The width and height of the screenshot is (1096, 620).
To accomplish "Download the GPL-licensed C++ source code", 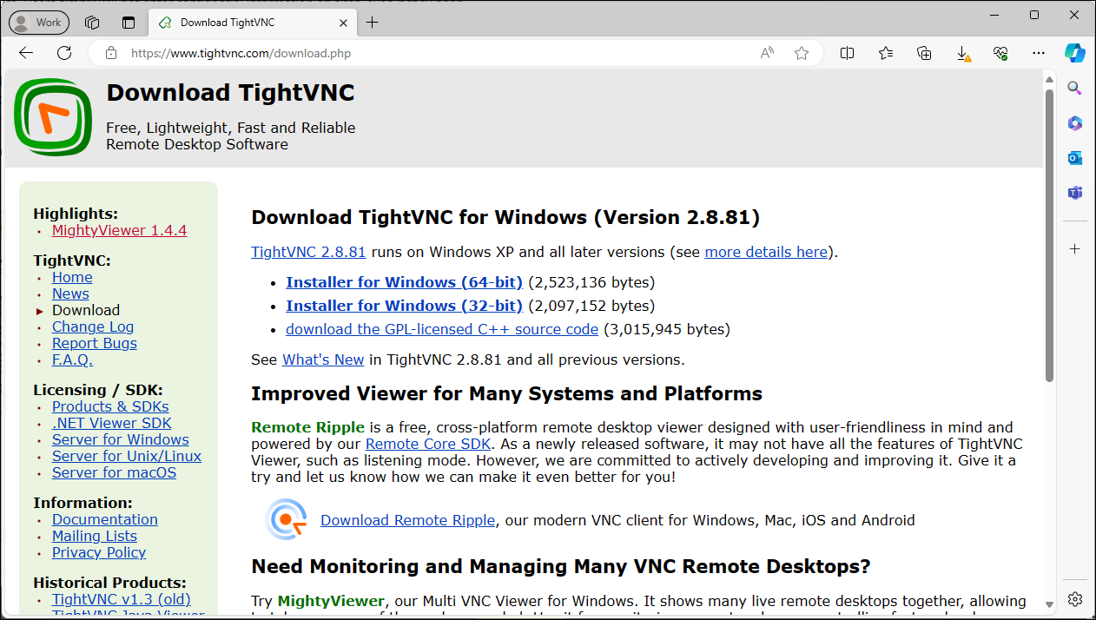I will click(x=442, y=329).
